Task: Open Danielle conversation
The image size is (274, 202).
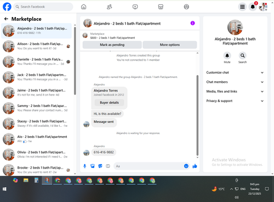Action: 37,61
